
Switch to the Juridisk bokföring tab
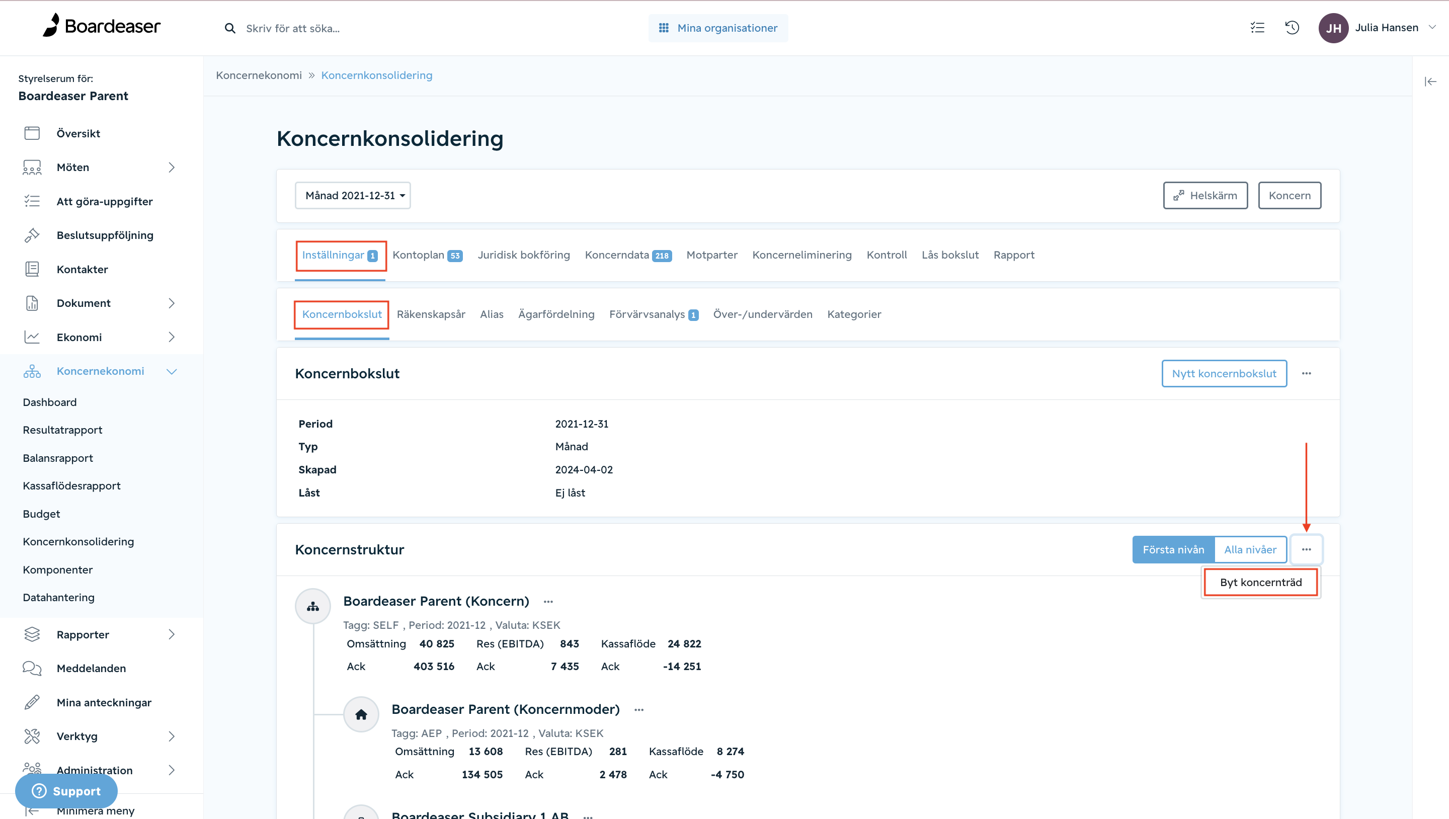point(524,255)
